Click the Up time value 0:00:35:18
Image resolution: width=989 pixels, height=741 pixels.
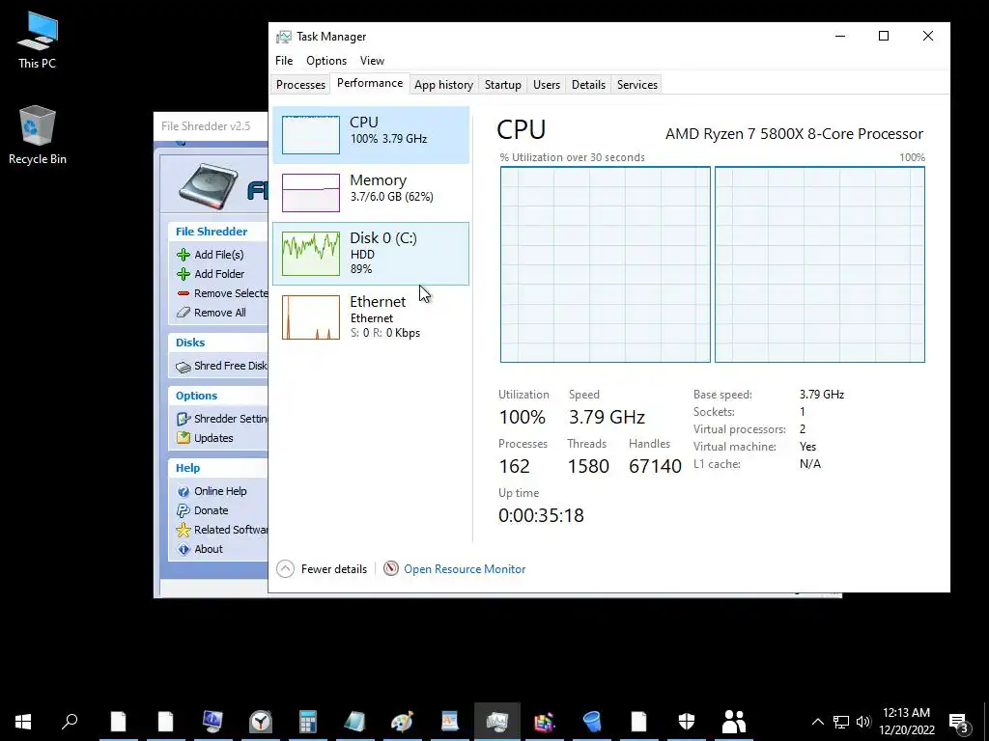pos(541,515)
